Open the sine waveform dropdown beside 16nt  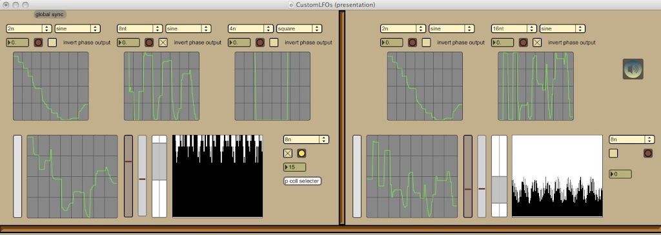pos(562,28)
